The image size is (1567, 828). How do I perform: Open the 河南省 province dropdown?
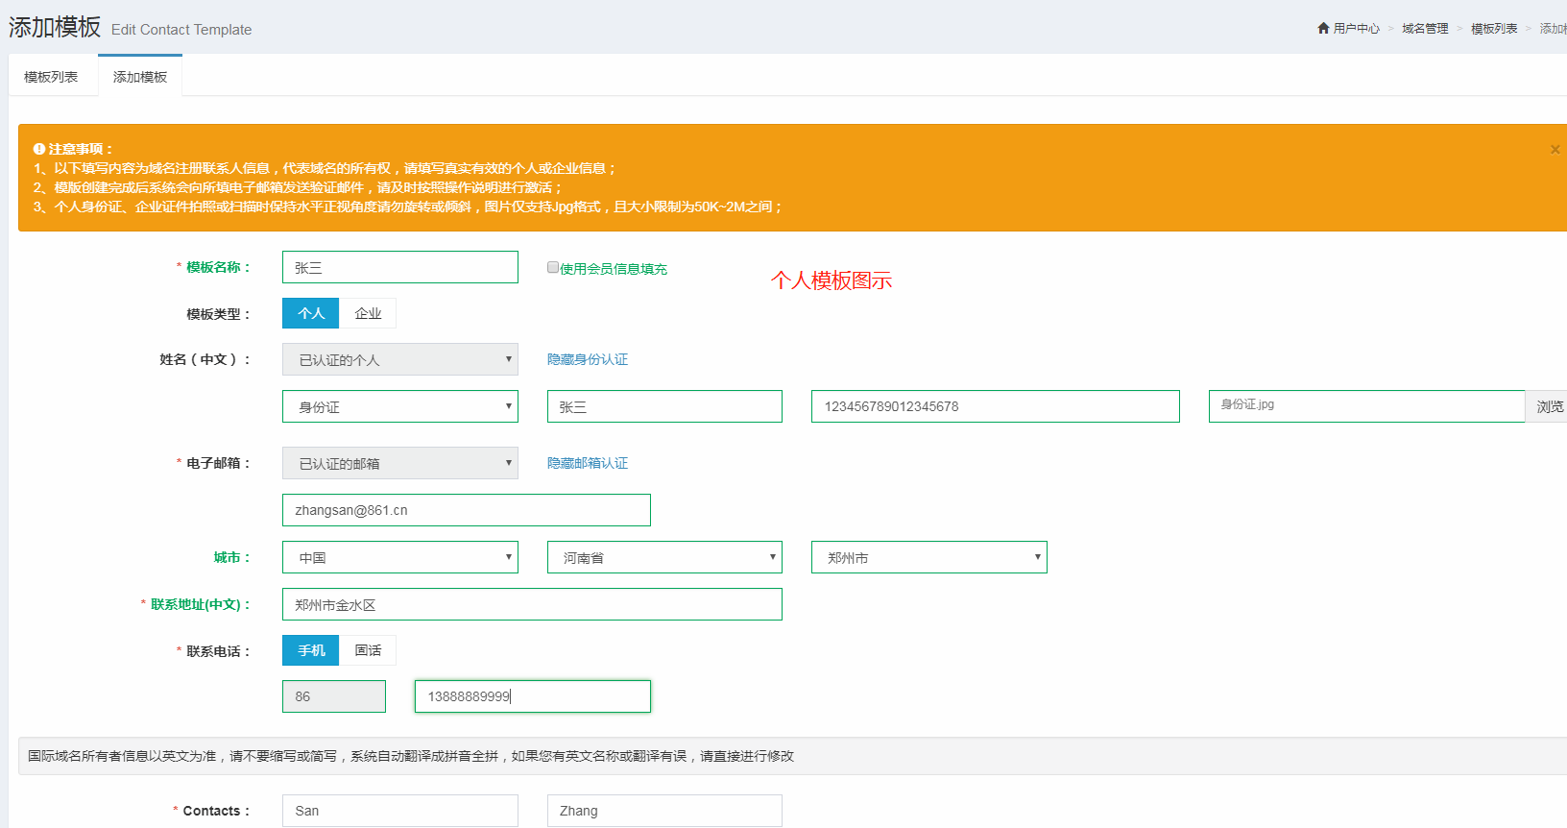664,557
